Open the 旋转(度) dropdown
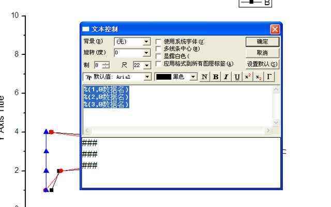331x207 pixels. (146, 53)
